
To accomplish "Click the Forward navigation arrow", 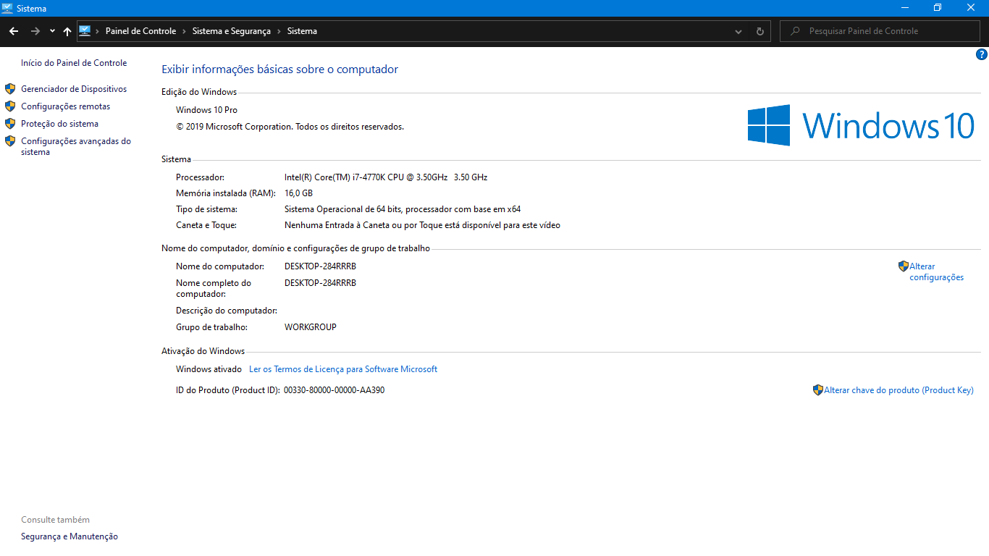I will pyautogui.click(x=35, y=31).
